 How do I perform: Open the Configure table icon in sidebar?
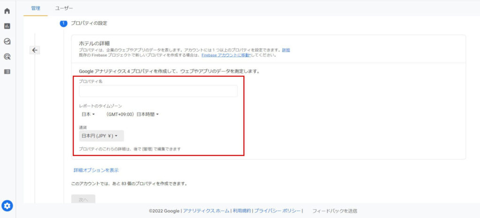7,72
